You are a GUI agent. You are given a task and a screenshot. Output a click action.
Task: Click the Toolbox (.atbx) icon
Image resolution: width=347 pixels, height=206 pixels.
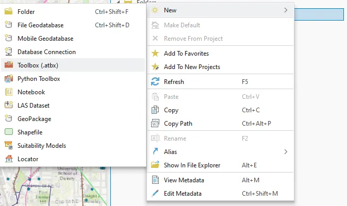[8, 65]
